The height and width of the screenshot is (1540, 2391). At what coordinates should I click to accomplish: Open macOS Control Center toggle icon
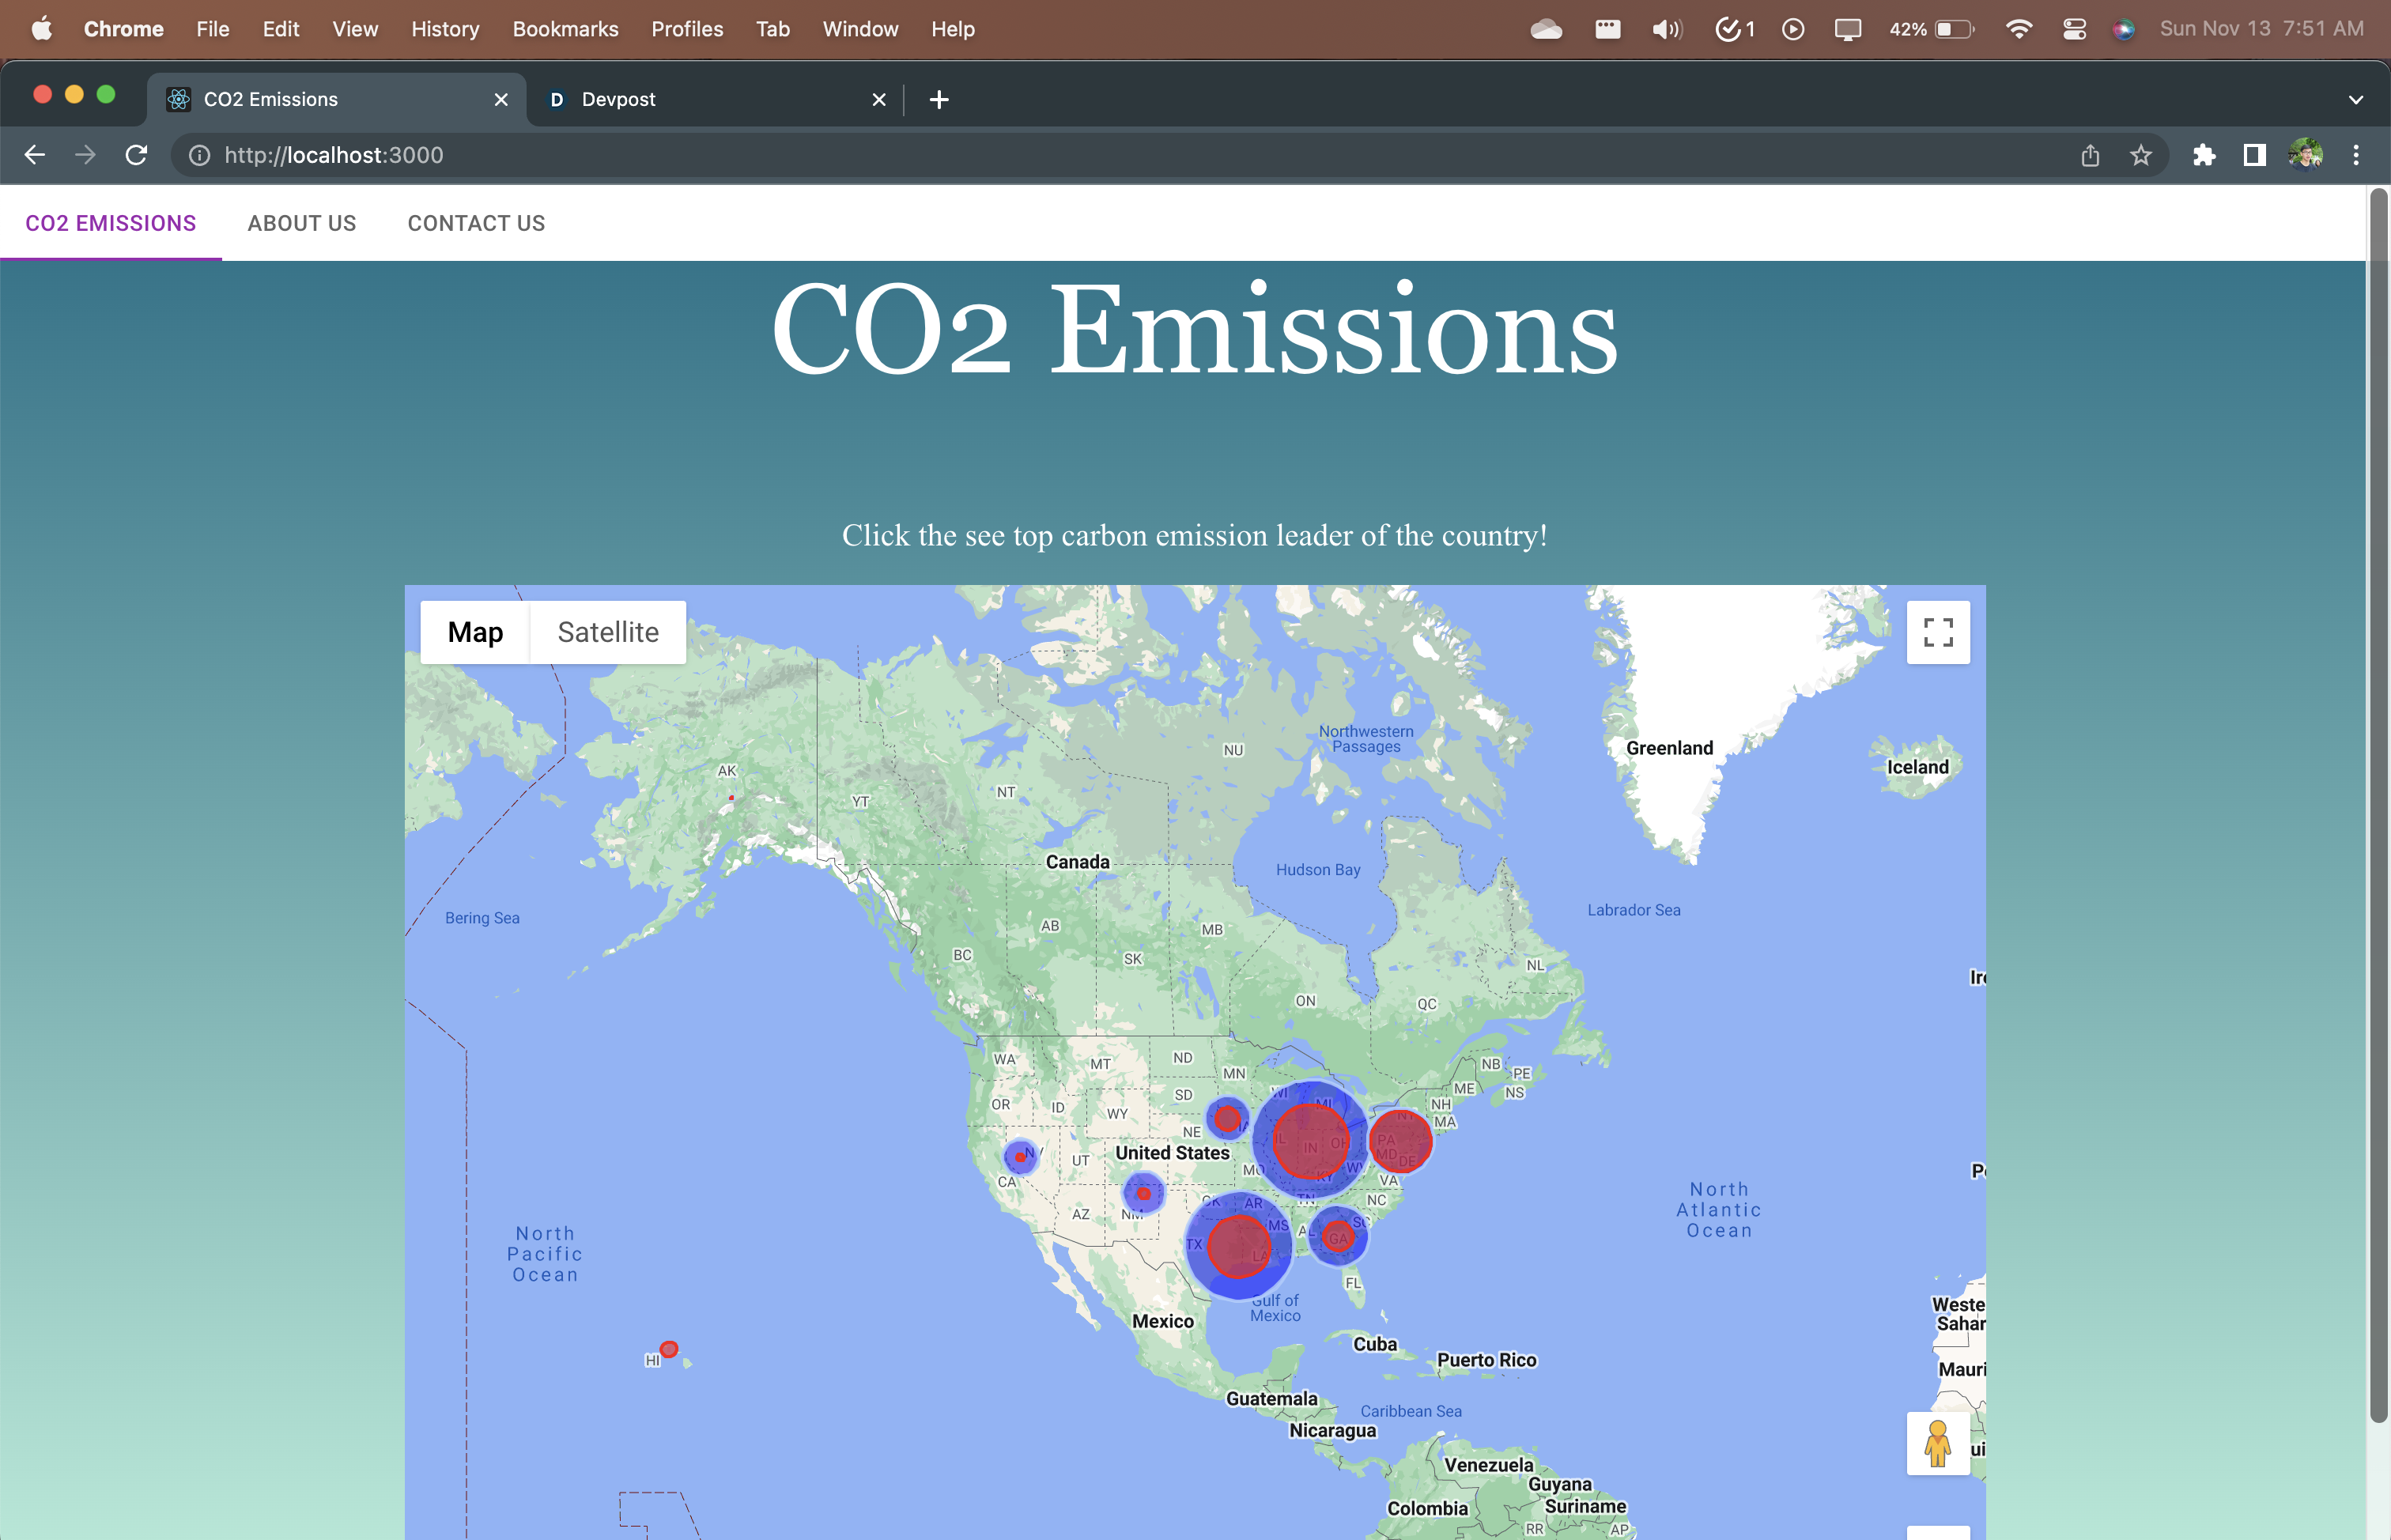[x=2073, y=29]
